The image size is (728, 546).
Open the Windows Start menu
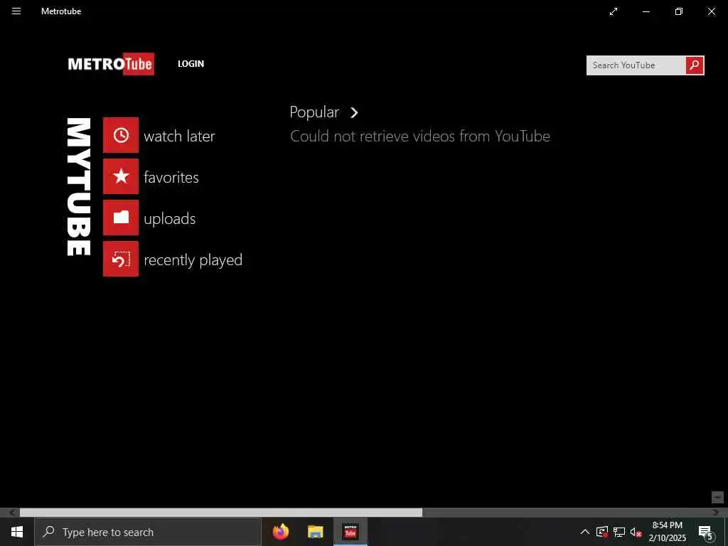click(x=17, y=532)
